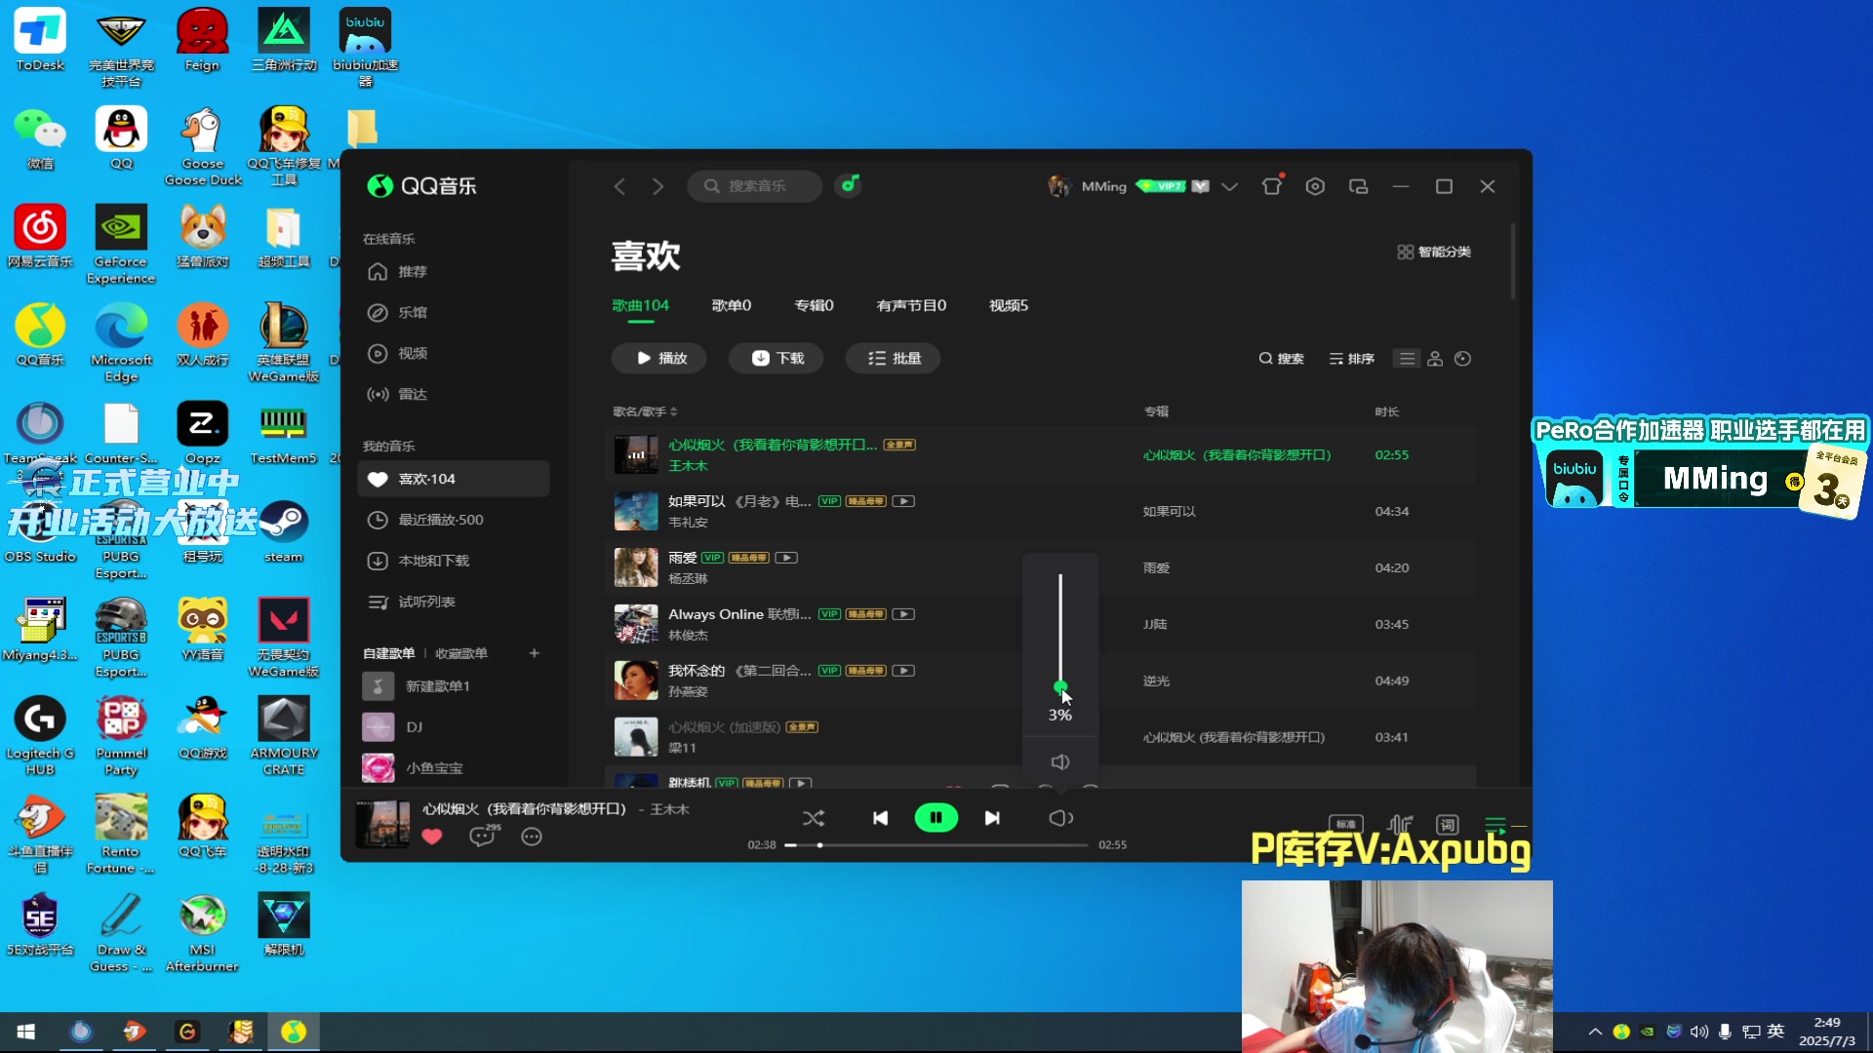The width and height of the screenshot is (1873, 1053).
Task: Select the 有声节目0 tab
Action: (x=911, y=305)
